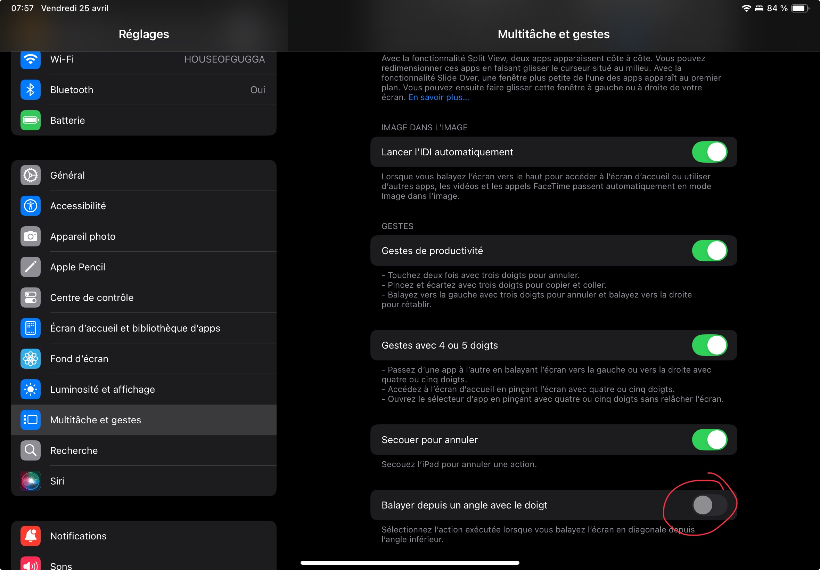Open Siri via its colorful icon
The height and width of the screenshot is (570, 820).
coord(30,481)
